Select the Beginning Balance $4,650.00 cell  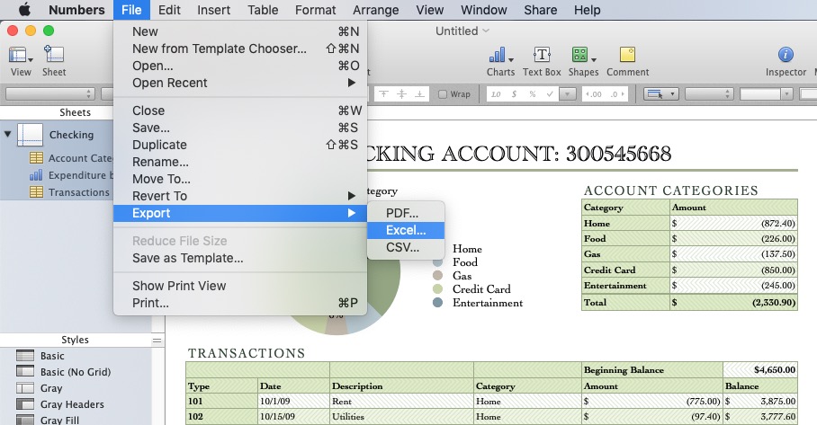click(760, 370)
